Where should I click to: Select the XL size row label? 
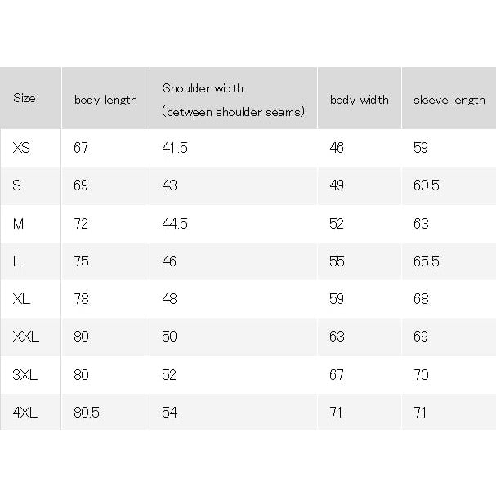21,298
